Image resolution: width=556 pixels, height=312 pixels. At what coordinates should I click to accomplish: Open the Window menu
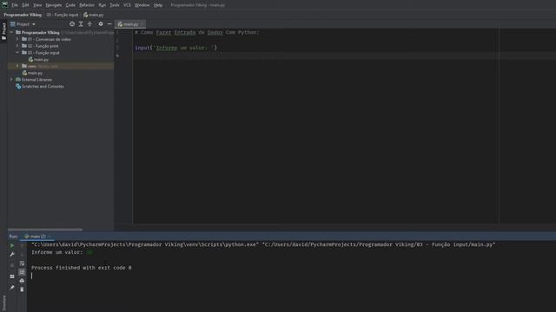142,5
